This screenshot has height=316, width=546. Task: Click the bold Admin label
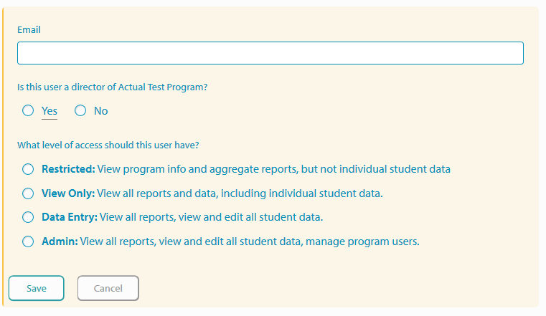point(60,241)
